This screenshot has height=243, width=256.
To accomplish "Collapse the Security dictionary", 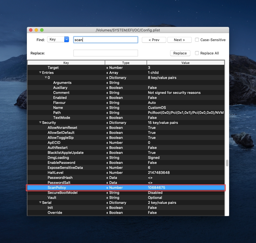I will pos(40,123).
